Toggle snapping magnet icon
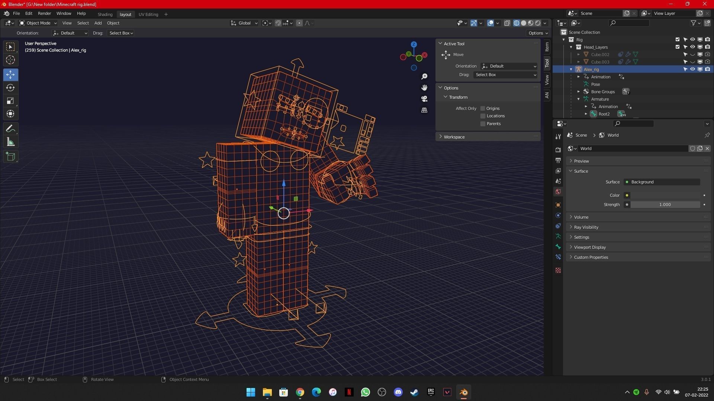This screenshot has height=401, width=714. pyautogui.click(x=278, y=23)
